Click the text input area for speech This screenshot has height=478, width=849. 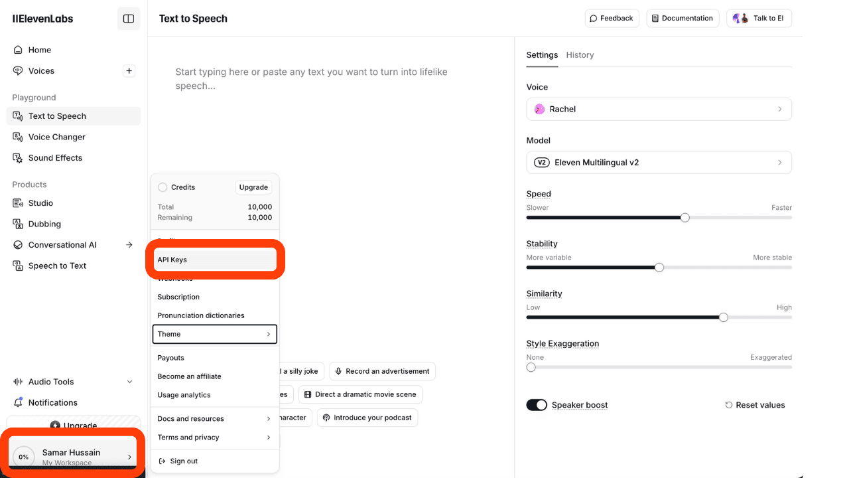[330, 79]
